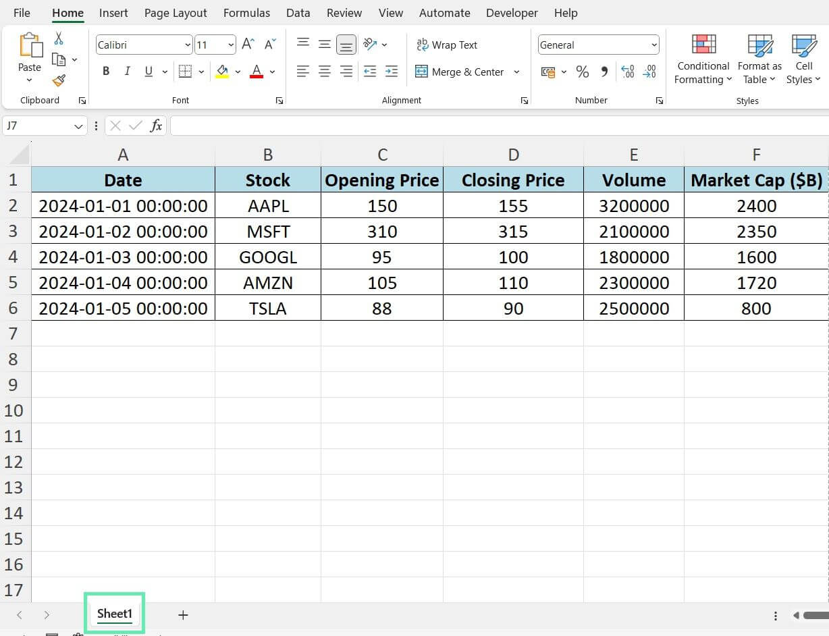Open the Insert Function fx button
The image size is (829, 636).
[x=156, y=126]
